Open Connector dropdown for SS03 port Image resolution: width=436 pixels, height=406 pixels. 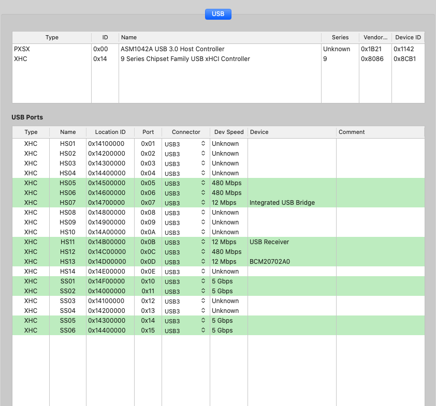click(x=185, y=301)
